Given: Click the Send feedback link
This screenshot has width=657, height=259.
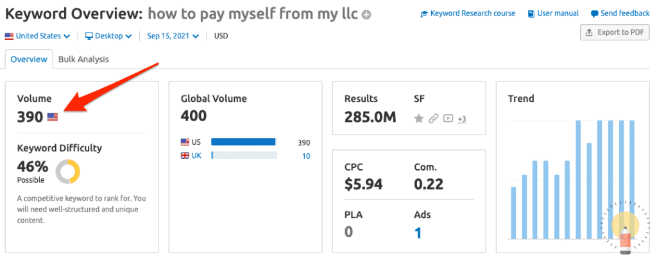Looking at the screenshot, I should 620,13.
